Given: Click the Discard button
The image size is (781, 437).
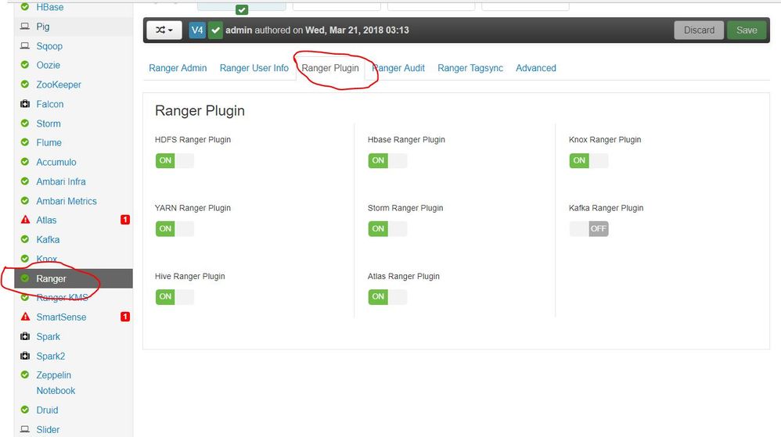Looking at the screenshot, I should (x=699, y=30).
